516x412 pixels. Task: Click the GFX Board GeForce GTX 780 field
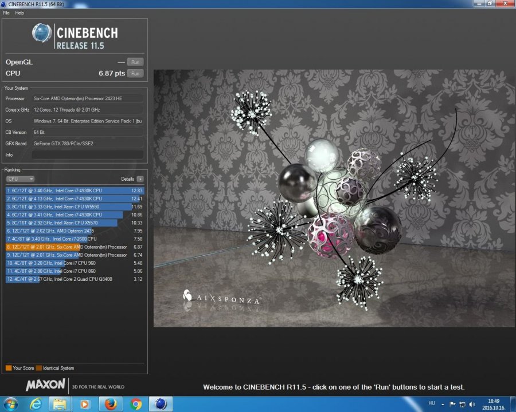pyautogui.click(x=88, y=144)
